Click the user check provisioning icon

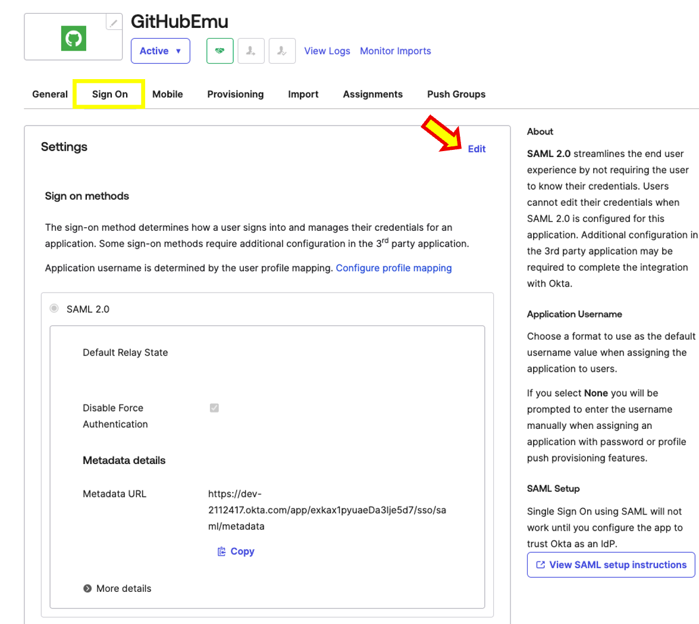click(282, 51)
